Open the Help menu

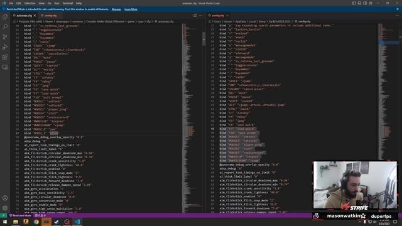[x=79, y=3]
